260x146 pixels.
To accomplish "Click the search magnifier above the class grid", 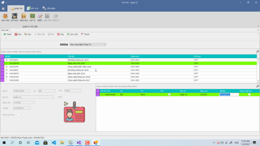I will 258,52.
